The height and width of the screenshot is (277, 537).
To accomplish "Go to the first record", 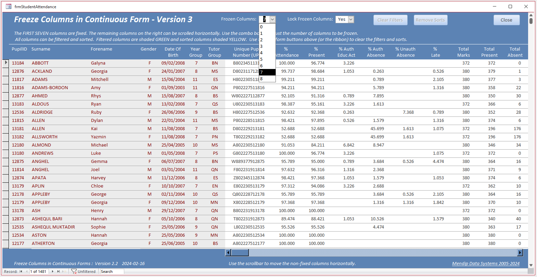I will pos(21,272).
